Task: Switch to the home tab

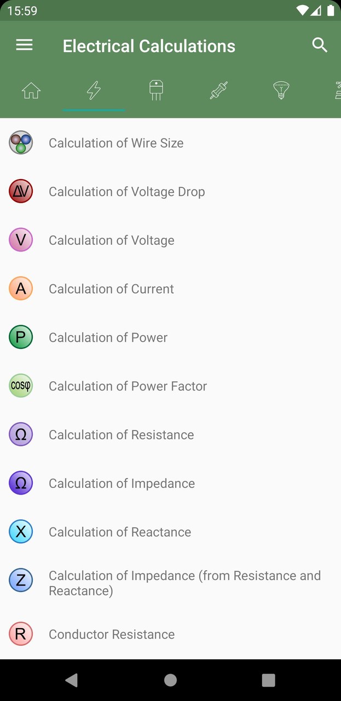Action: (31, 90)
